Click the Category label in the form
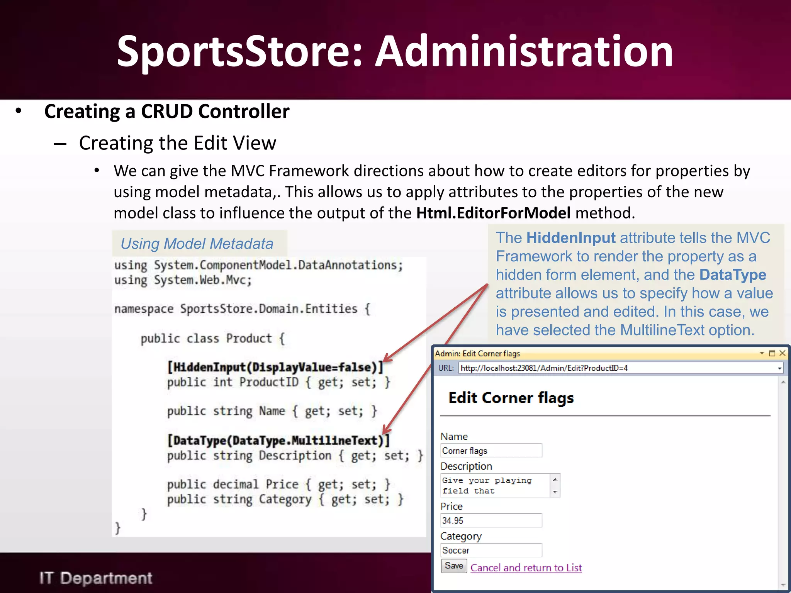791x593 pixels. 461,537
